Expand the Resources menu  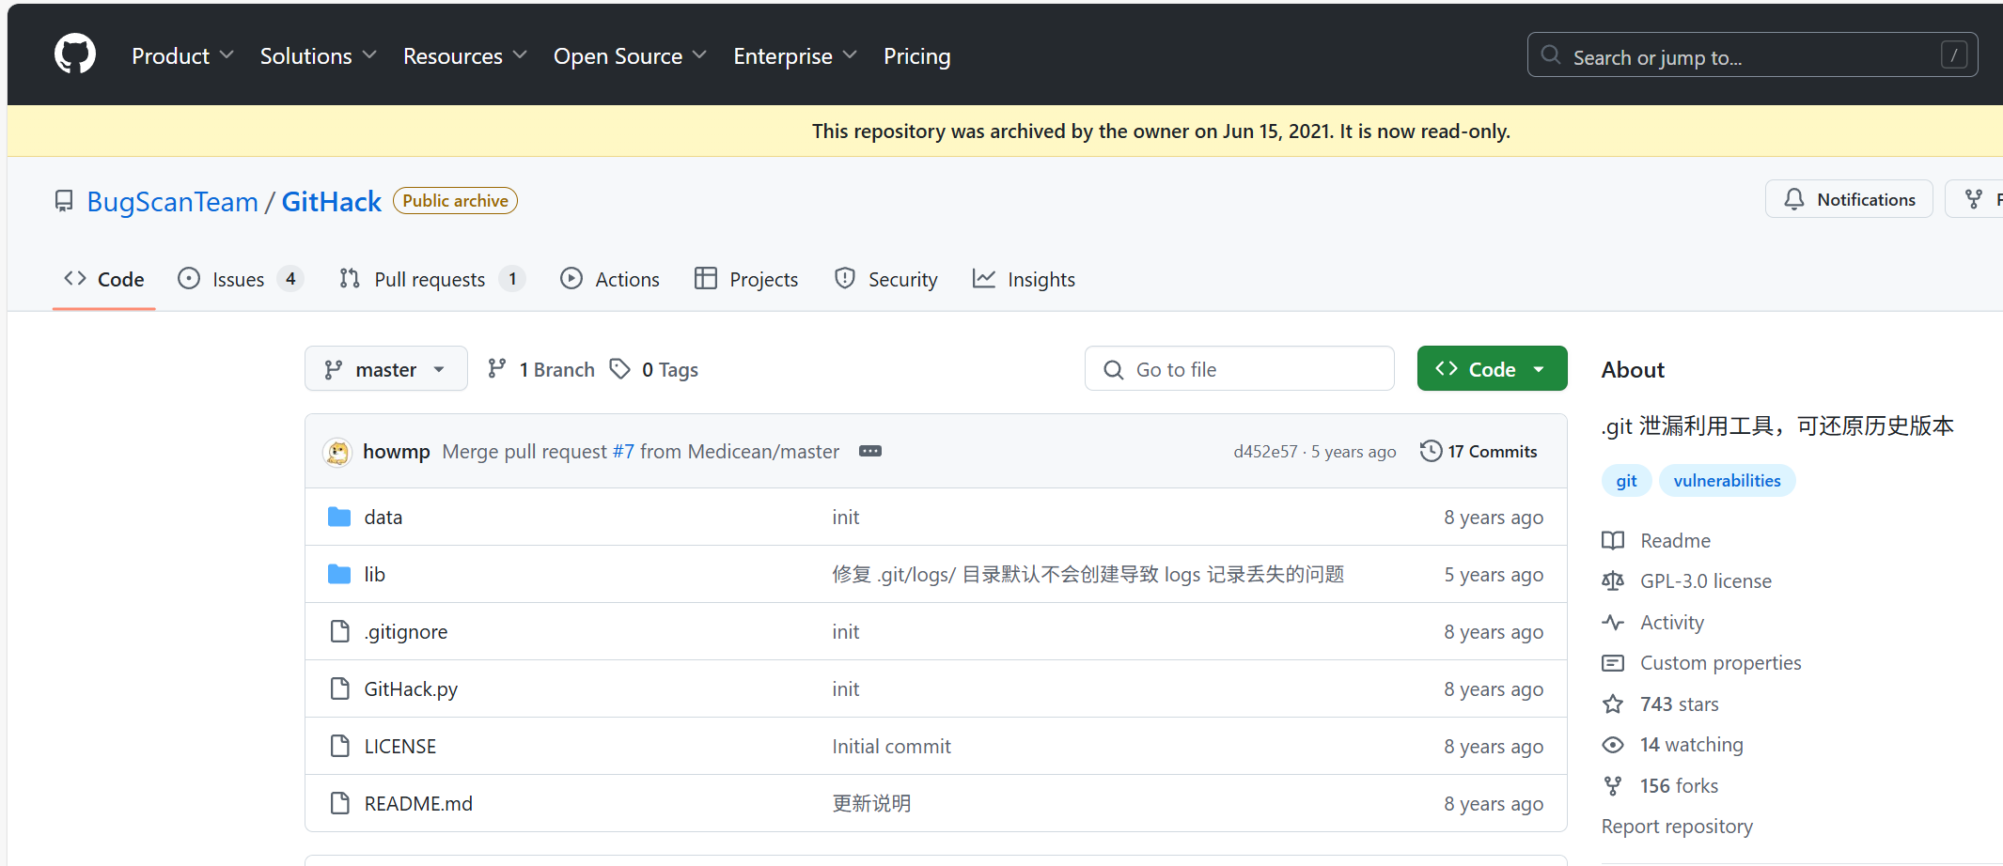coord(465,56)
